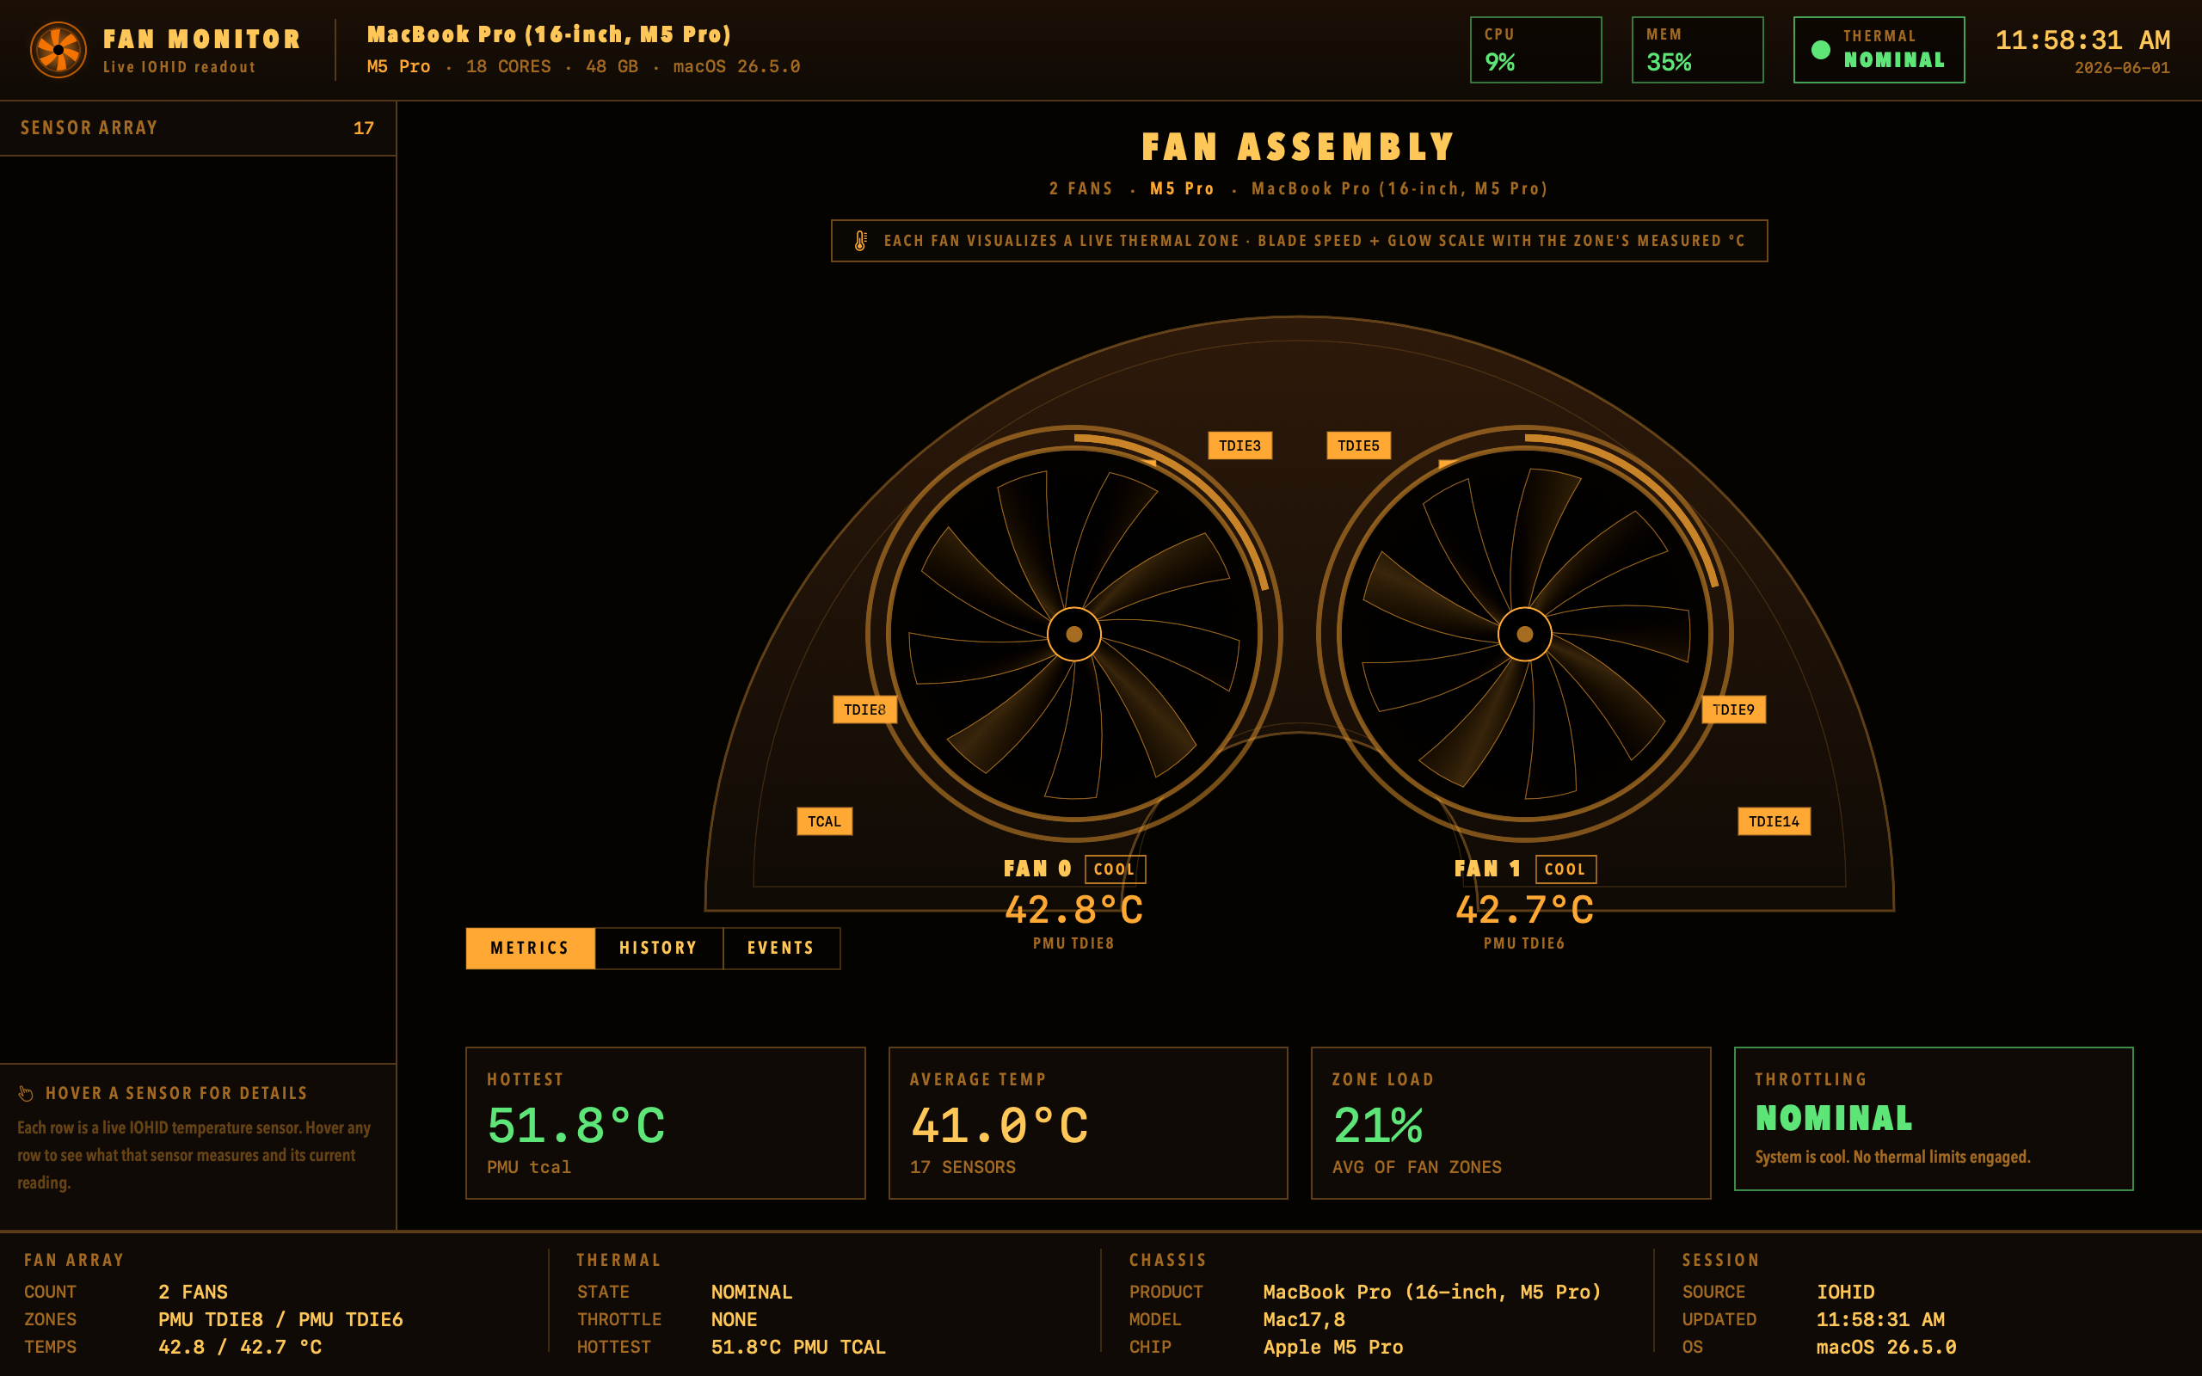Click the MEM 35% indicator box

click(1697, 50)
